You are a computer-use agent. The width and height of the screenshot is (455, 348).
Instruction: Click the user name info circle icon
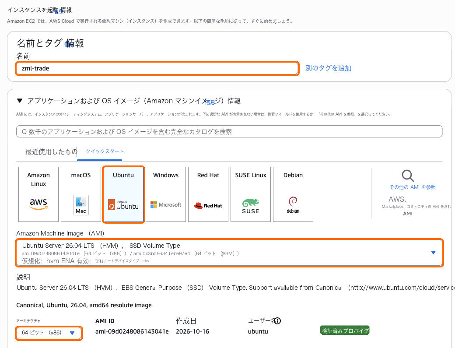tap(277, 321)
